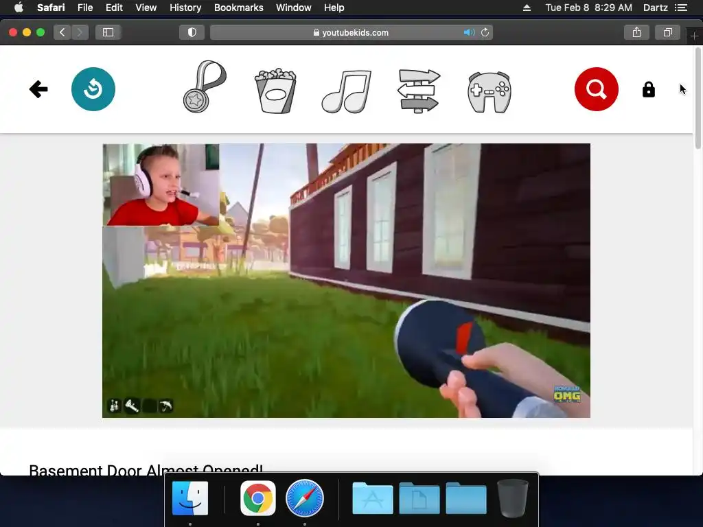Click Safari's forward navigation button
This screenshot has width=703, height=527.
[x=80, y=32]
